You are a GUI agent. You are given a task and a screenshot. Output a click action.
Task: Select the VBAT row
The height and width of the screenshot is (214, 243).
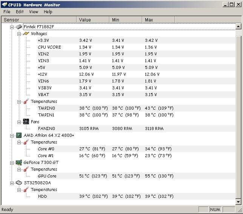[x=136, y=95]
